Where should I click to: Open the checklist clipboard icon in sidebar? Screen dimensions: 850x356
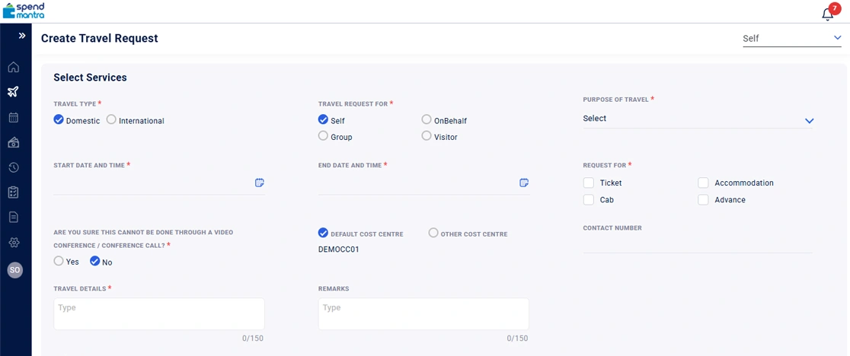click(14, 192)
